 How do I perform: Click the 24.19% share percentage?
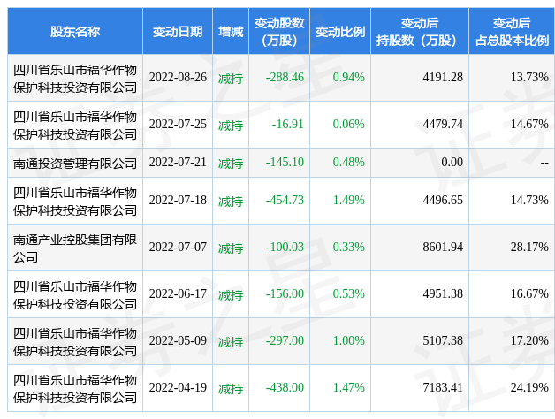coord(529,387)
